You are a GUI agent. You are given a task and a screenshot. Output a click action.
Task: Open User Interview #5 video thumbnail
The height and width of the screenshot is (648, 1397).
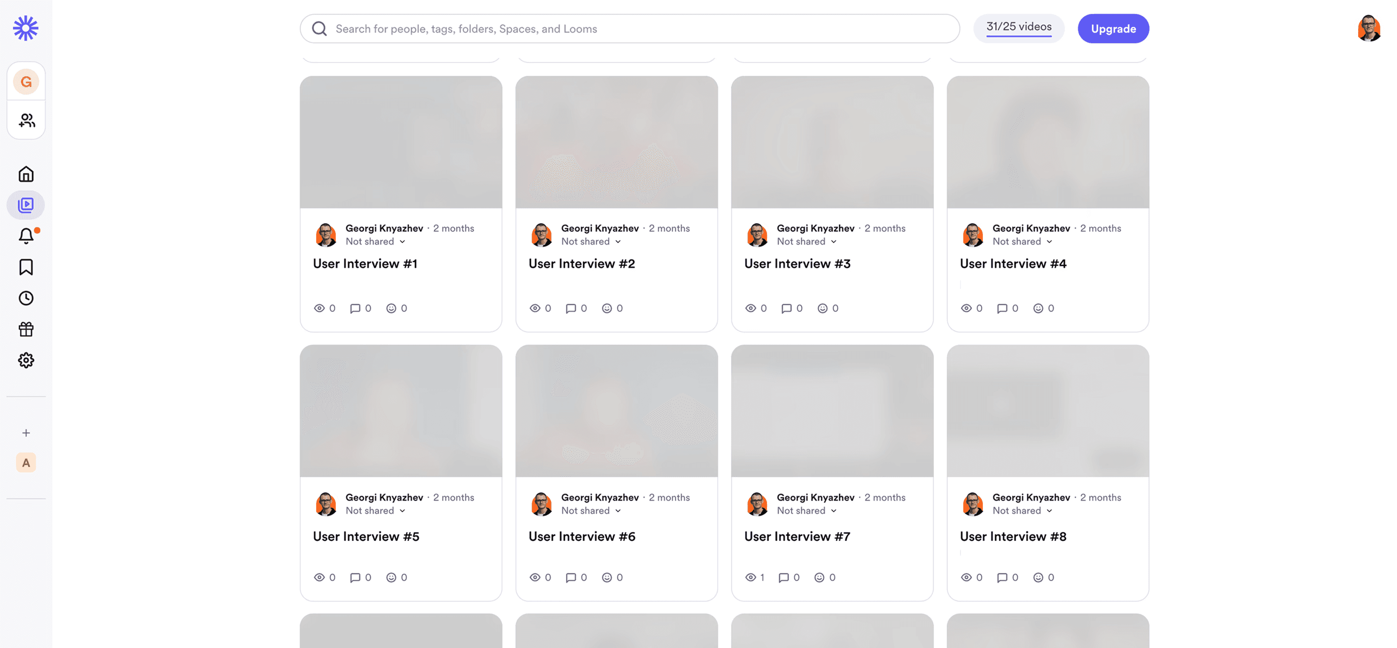[x=401, y=411]
